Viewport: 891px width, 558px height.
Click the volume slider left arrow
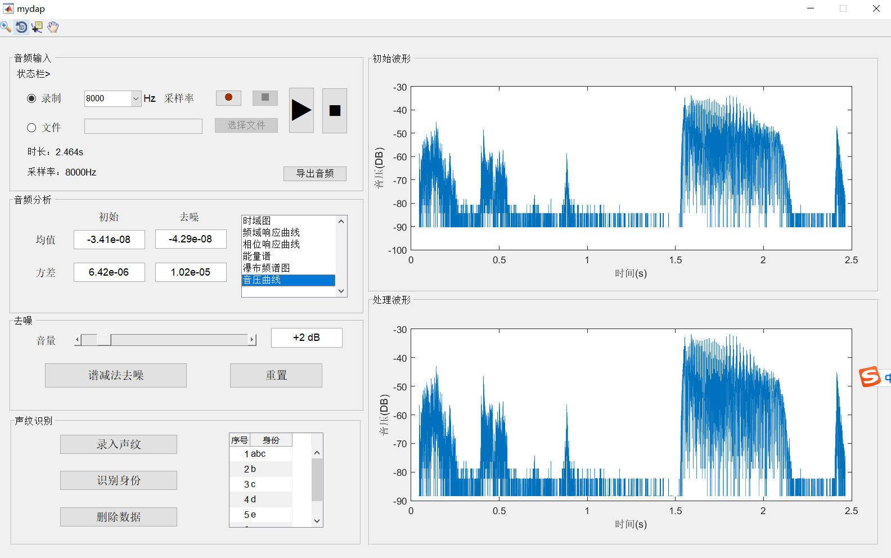78,340
